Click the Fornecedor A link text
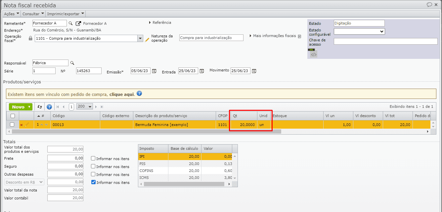442x212 pixels. click(95, 23)
